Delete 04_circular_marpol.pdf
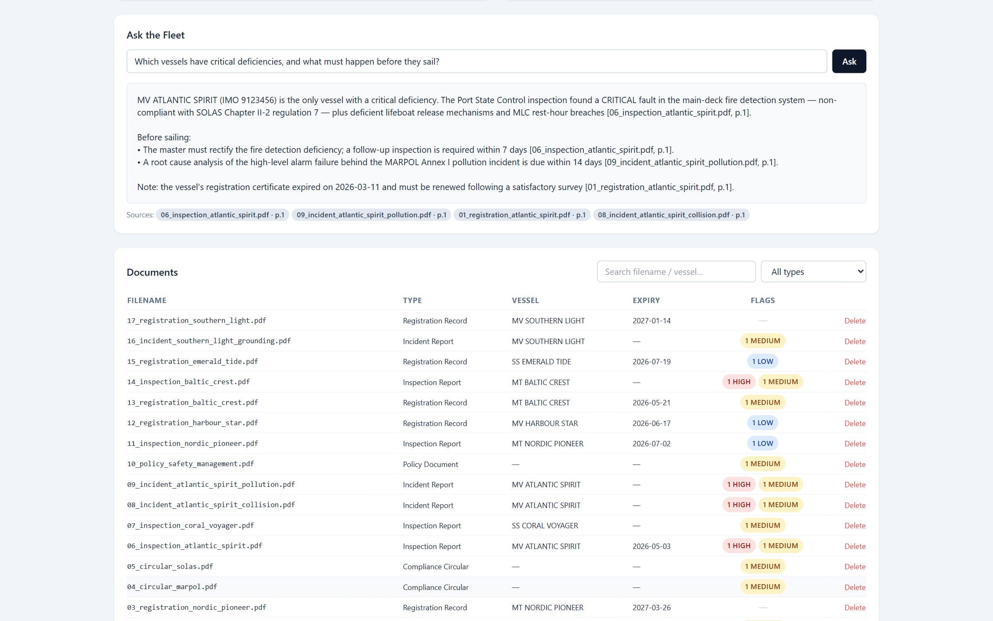The width and height of the screenshot is (993, 621). coord(855,587)
